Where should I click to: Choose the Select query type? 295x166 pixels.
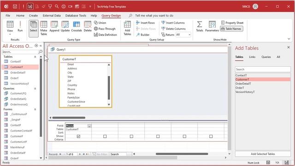34,28
